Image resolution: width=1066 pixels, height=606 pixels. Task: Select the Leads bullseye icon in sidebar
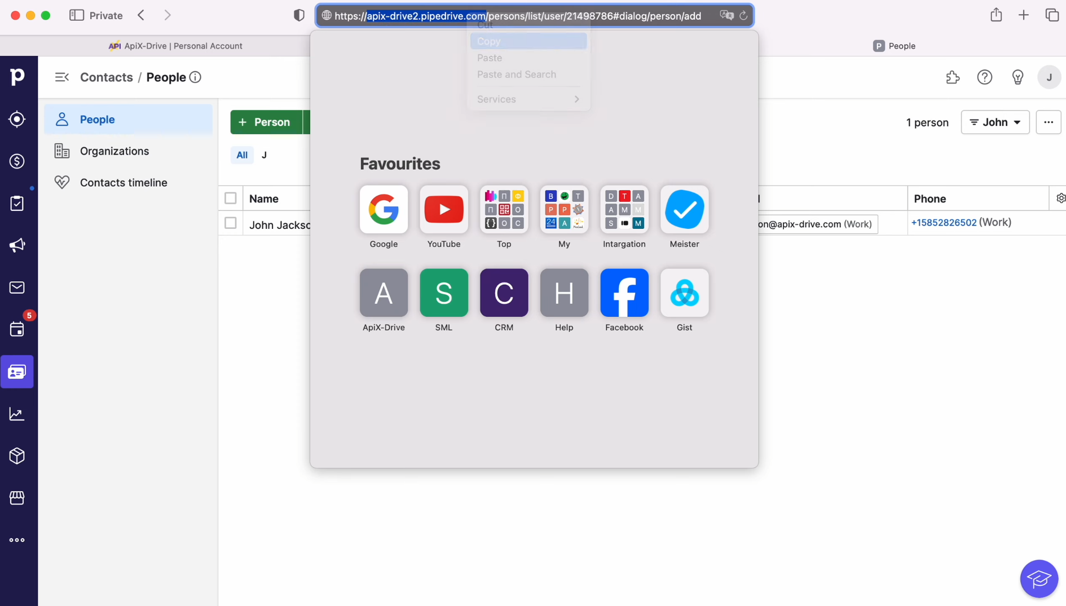pyautogui.click(x=17, y=119)
